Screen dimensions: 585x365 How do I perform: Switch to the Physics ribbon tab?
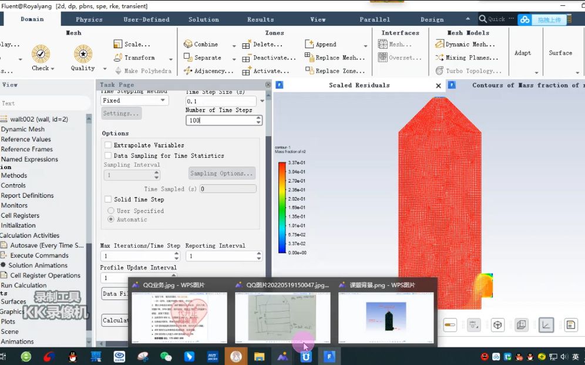(x=89, y=19)
